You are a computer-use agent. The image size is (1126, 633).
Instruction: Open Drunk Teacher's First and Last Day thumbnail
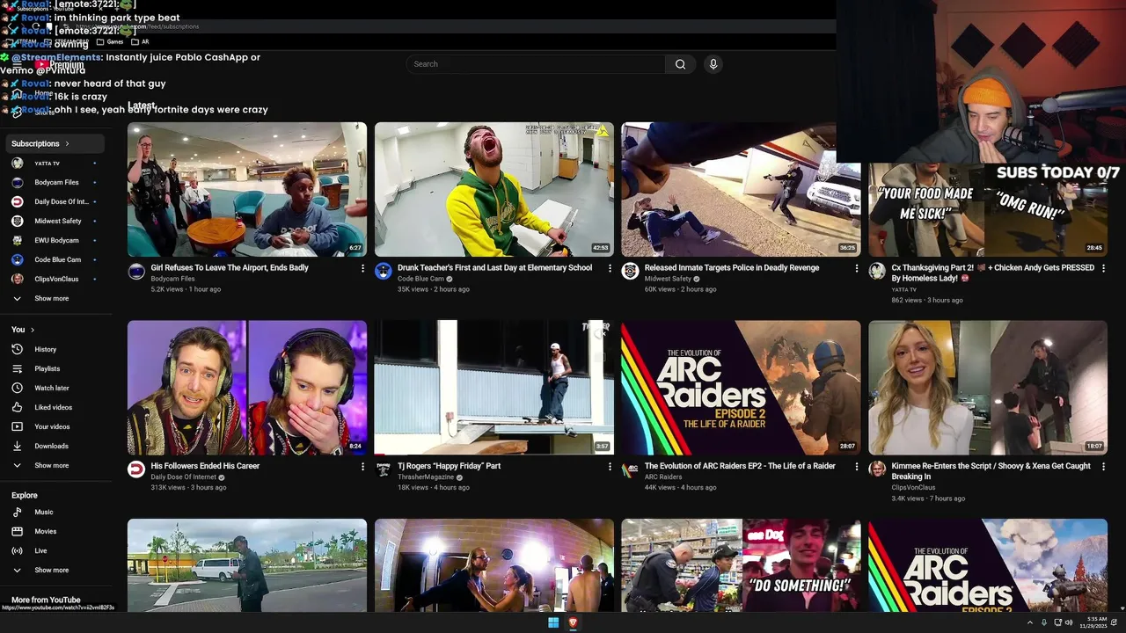(x=494, y=189)
